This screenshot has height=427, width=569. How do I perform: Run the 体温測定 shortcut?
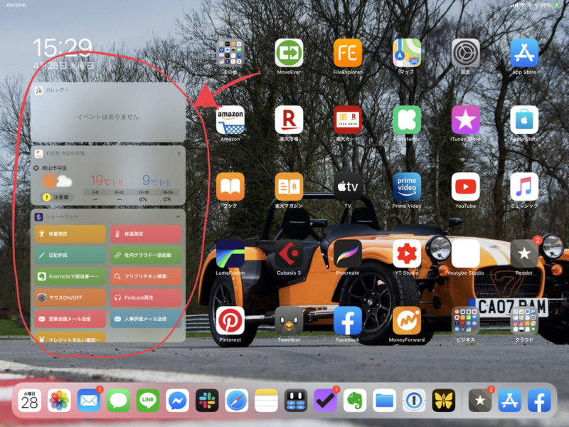pyautogui.click(x=146, y=234)
